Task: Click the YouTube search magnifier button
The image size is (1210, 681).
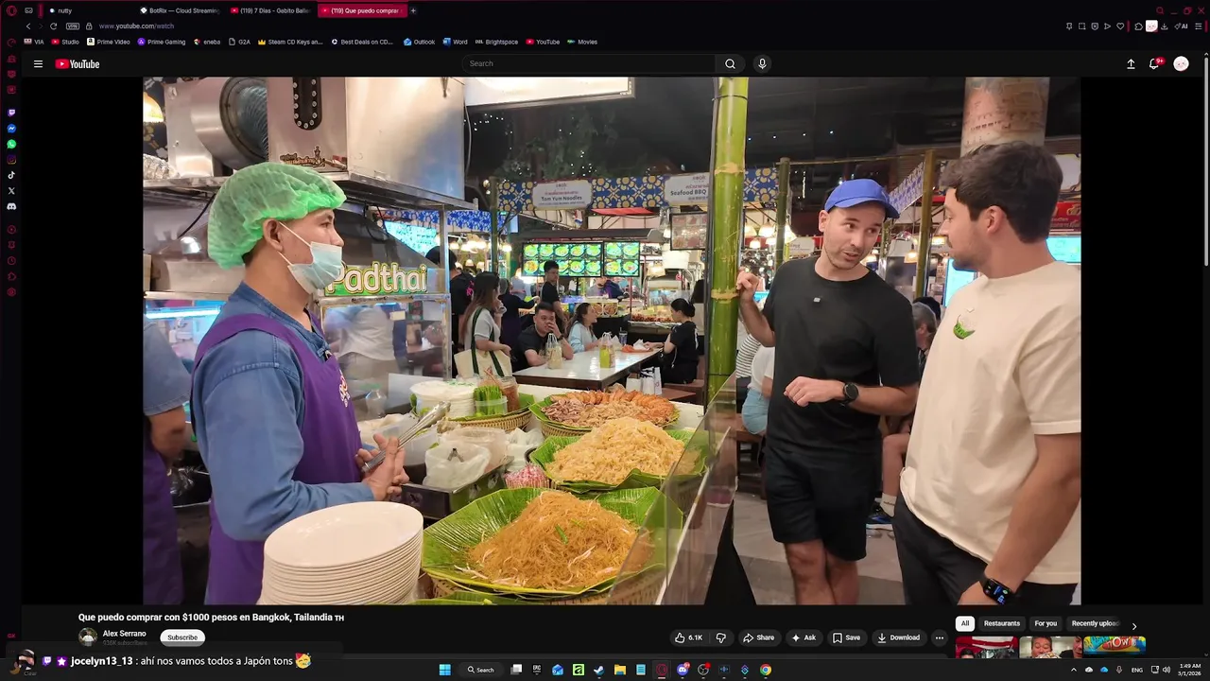Action: [730, 63]
